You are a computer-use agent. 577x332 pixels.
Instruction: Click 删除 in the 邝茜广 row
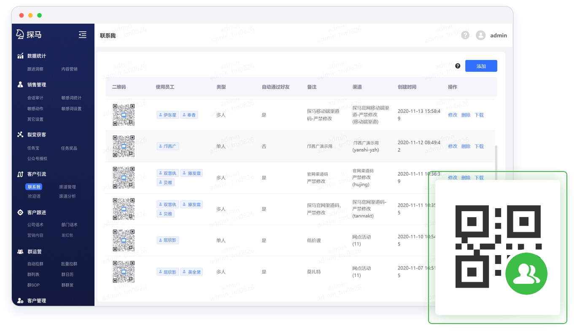click(466, 146)
